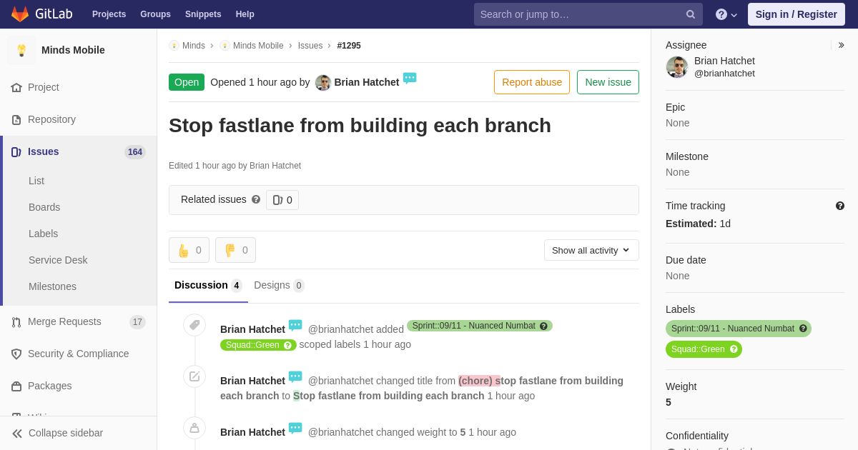Click the Minds Mobile breadcrumb link
Image resolution: width=858 pixels, height=450 pixels.
(258, 46)
